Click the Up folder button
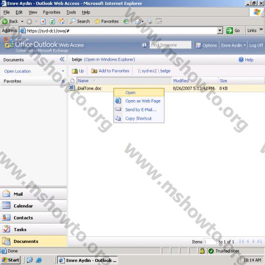265x265 pixels. (78, 71)
